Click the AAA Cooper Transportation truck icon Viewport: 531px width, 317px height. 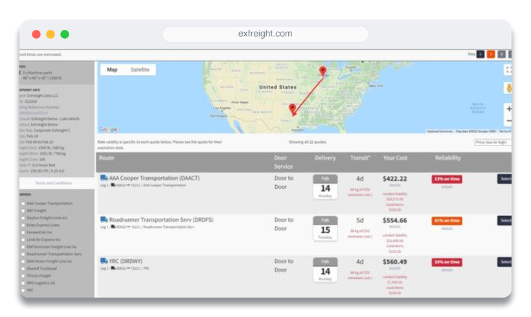coord(104,178)
